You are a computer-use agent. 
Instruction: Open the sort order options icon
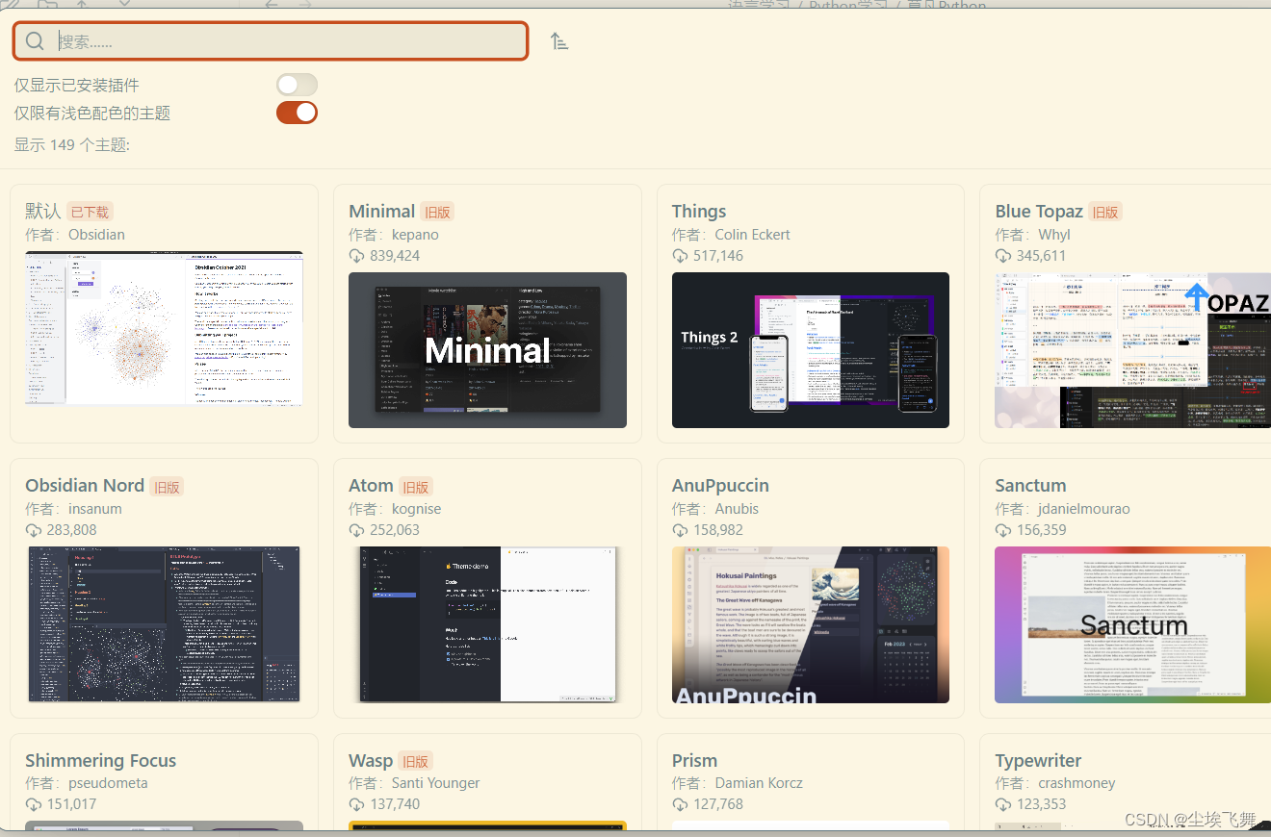pyautogui.click(x=559, y=40)
